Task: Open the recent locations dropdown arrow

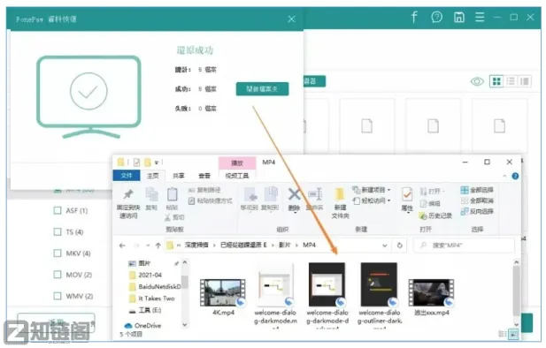Action: click(x=148, y=246)
